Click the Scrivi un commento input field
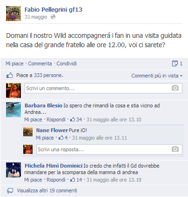The width and height of the screenshot is (188, 197). point(103,88)
